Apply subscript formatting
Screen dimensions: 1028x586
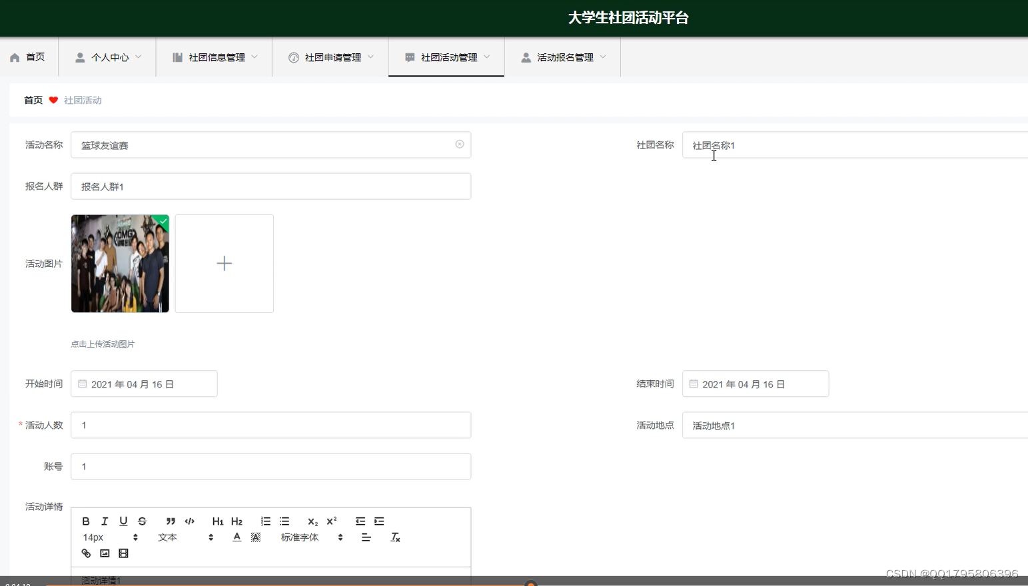pos(312,521)
